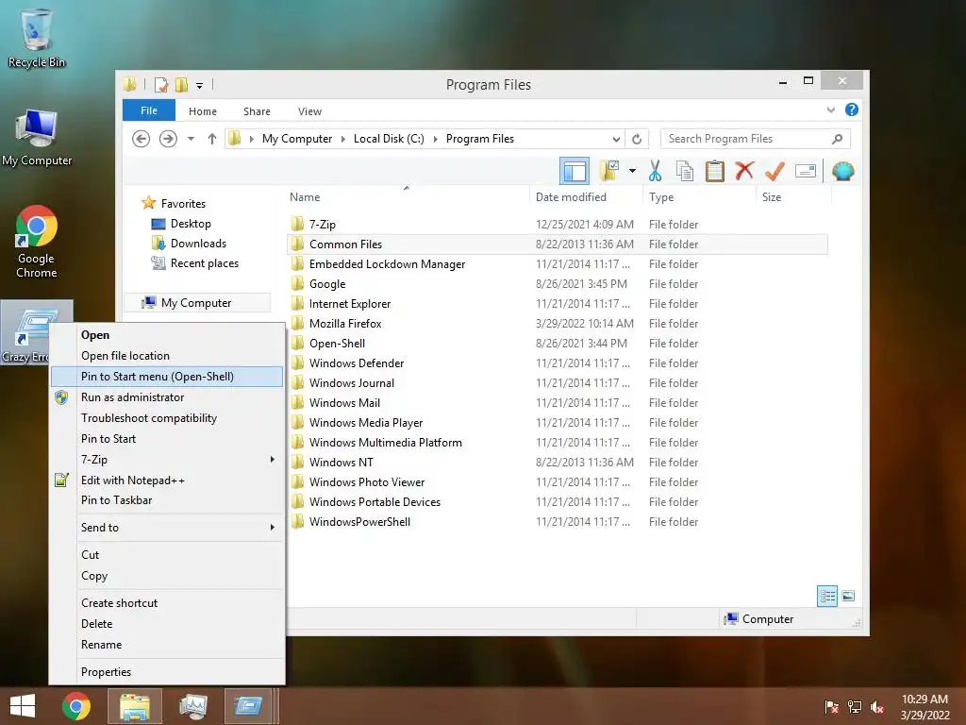Go up one folder level

click(x=212, y=139)
